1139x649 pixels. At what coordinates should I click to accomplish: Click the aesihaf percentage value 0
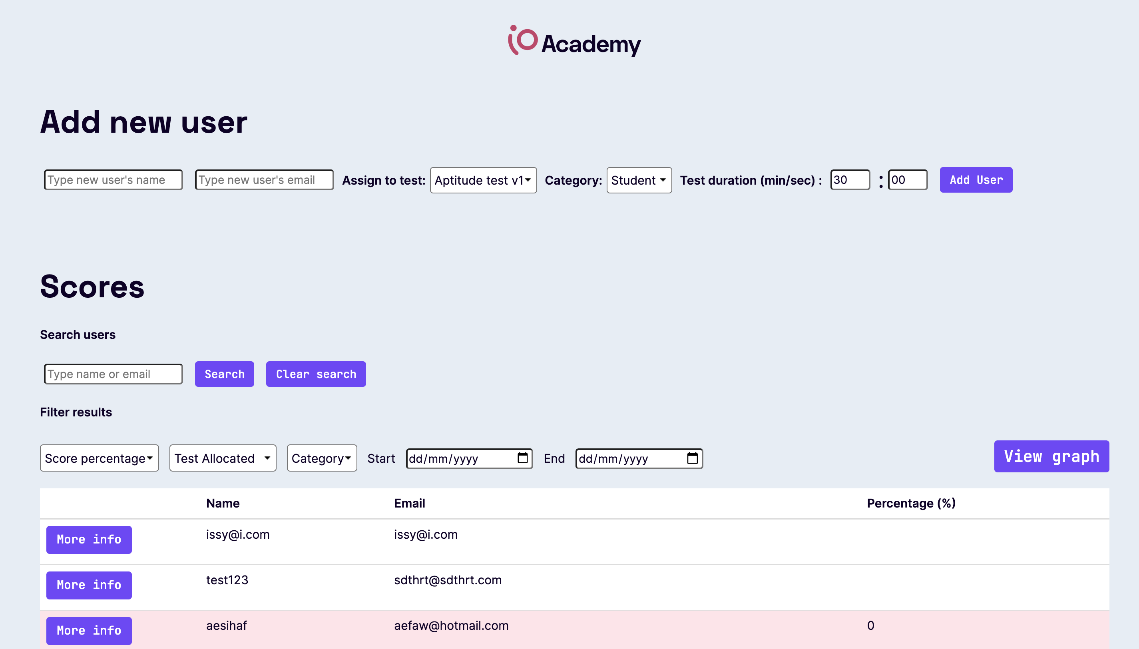870,625
